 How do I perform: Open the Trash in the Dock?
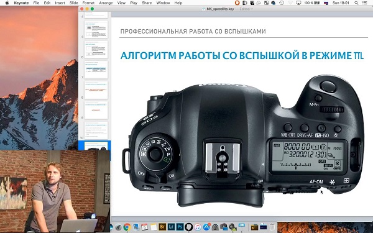[x=272, y=227]
